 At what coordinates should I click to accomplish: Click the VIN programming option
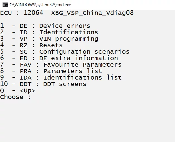click(49, 39)
